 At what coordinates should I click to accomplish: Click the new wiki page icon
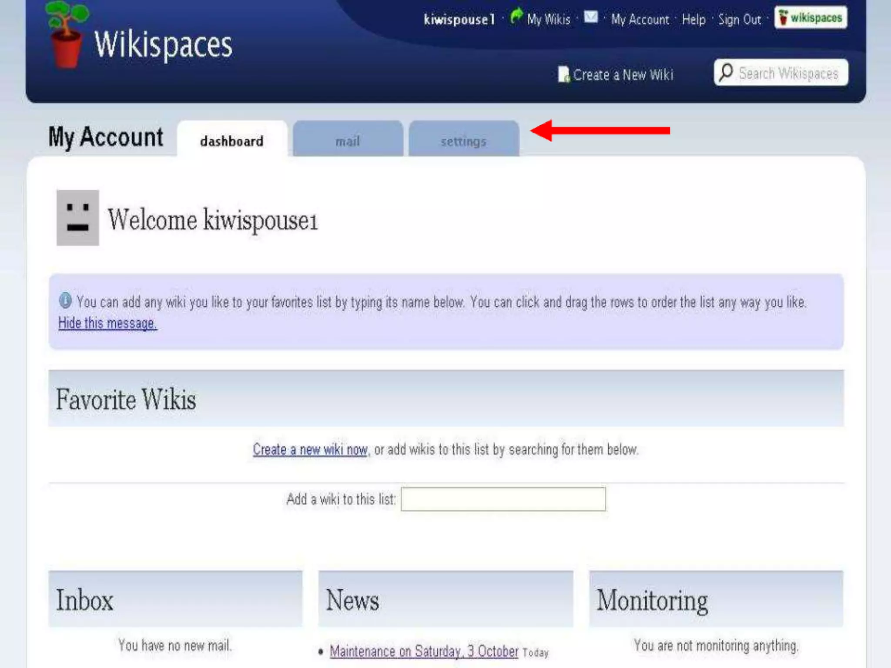(563, 74)
